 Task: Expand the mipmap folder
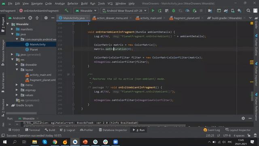(x=17, y=90)
